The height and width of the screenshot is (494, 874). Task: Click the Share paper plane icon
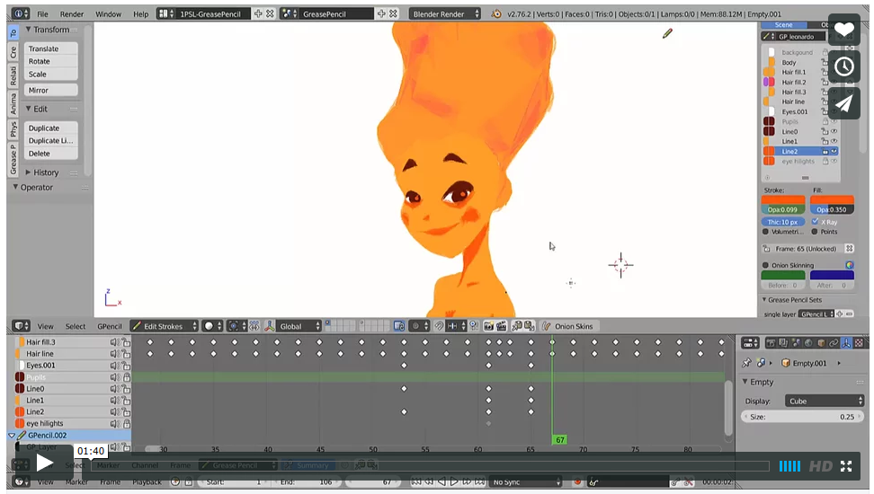[x=844, y=103]
